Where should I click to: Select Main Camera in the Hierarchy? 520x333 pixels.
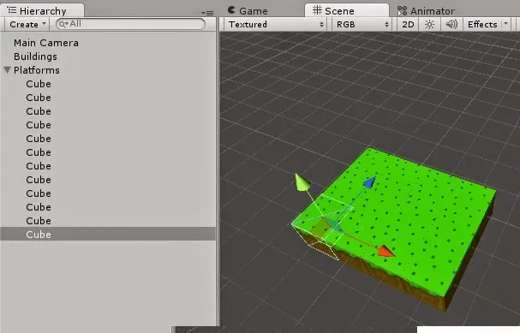click(46, 43)
